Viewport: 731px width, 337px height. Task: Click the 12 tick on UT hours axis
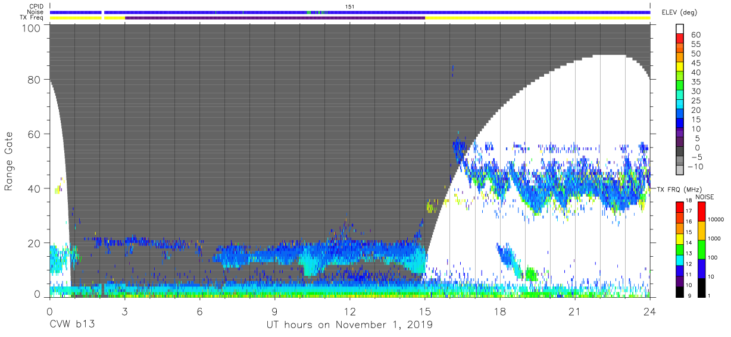pos(349,311)
